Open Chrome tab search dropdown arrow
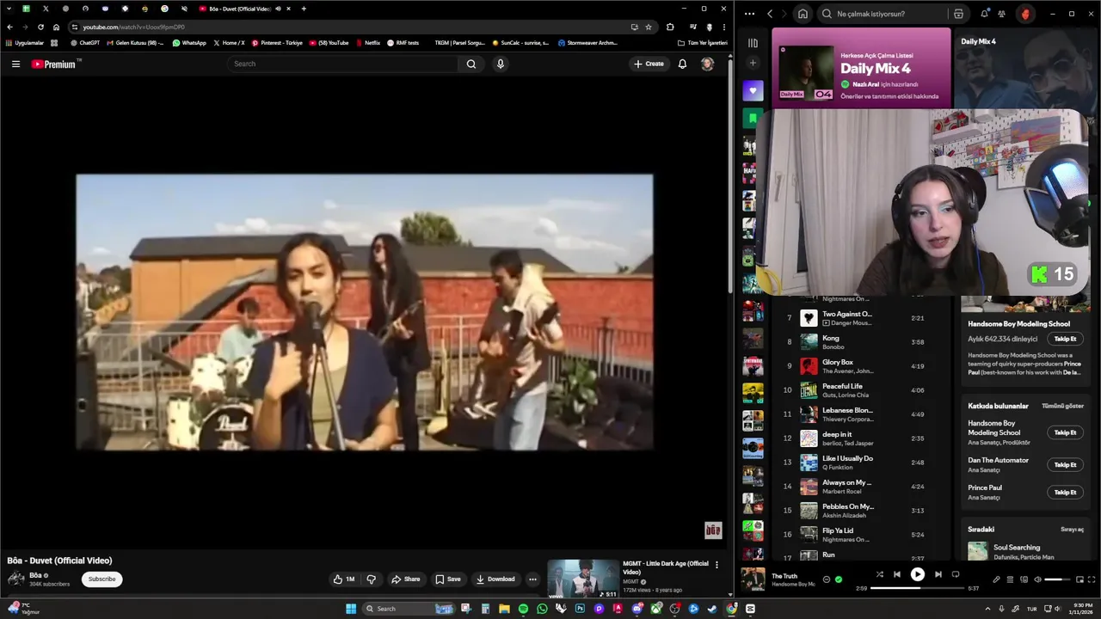1101x619 pixels. [9, 9]
